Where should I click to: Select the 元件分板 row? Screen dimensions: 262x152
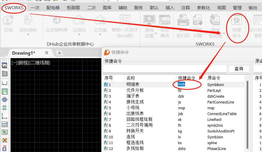[x=174, y=90]
